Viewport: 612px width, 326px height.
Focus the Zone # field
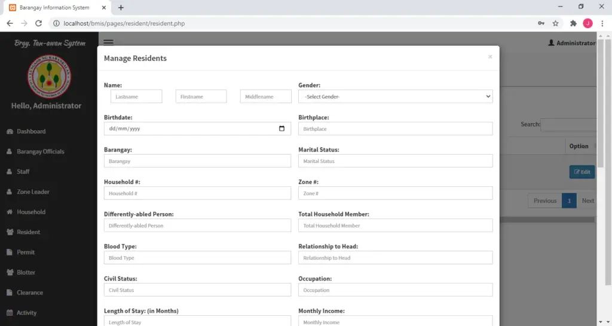point(396,193)
